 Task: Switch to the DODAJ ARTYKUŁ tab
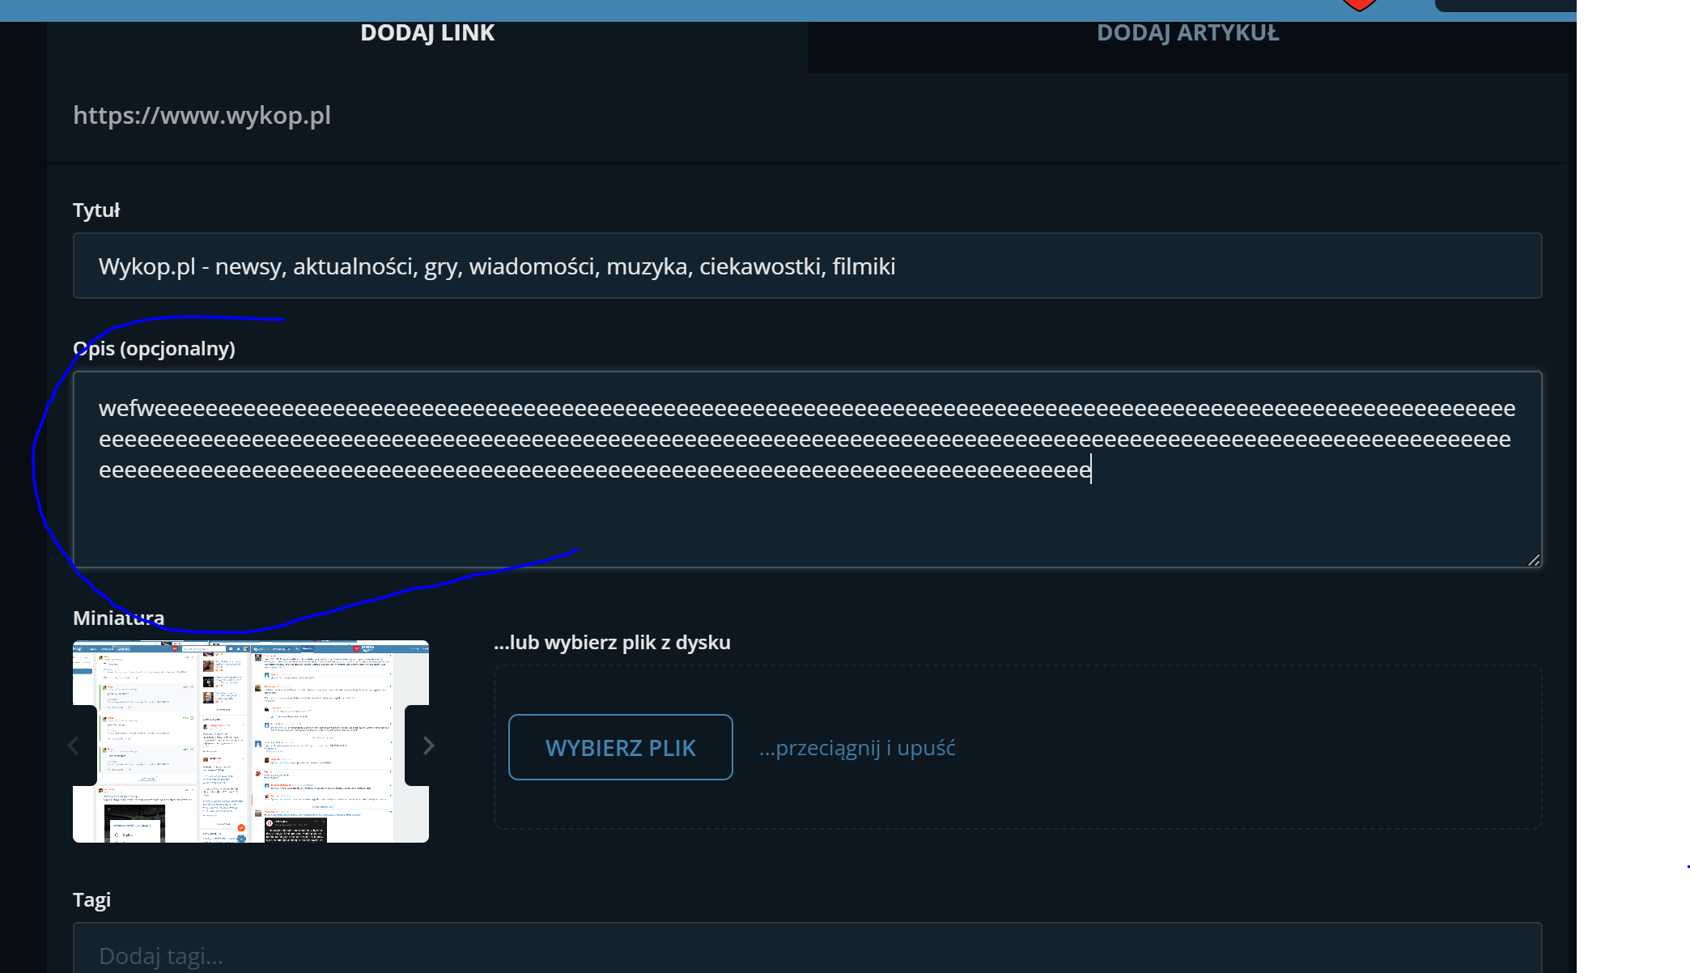click(1187, 33)
